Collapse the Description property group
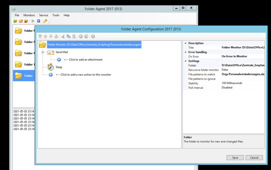 (x=185, y=43)
